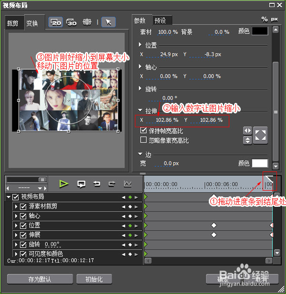This screenshot has width=286, height=294.
Task: Collapse the 拉伸 parameter section
Action: pos(140,110)
